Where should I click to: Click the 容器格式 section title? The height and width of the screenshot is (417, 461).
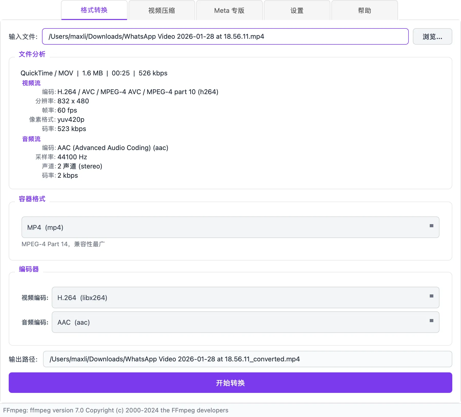[32, 199]
